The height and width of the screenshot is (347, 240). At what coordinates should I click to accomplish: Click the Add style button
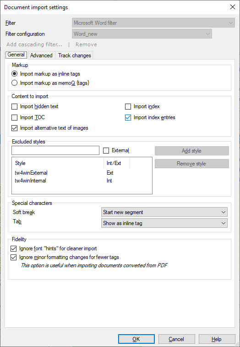tap(192, 151)
